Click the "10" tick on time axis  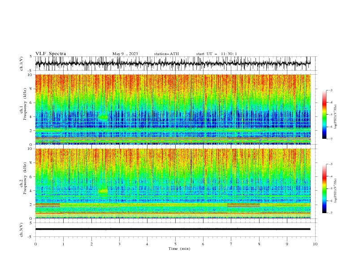315,244
